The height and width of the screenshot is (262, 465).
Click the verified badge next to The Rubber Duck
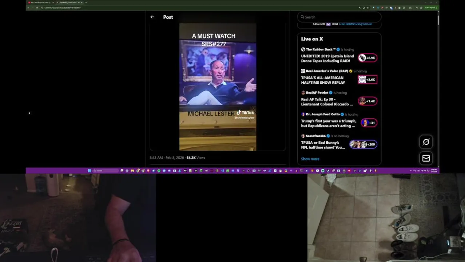[338, 49]
